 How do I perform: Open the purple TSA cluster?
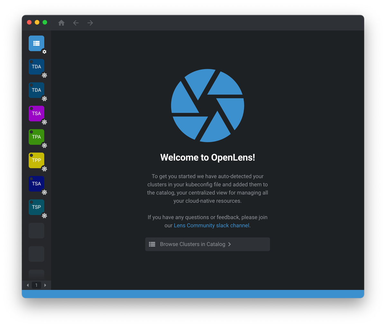[x=36, y=114]
